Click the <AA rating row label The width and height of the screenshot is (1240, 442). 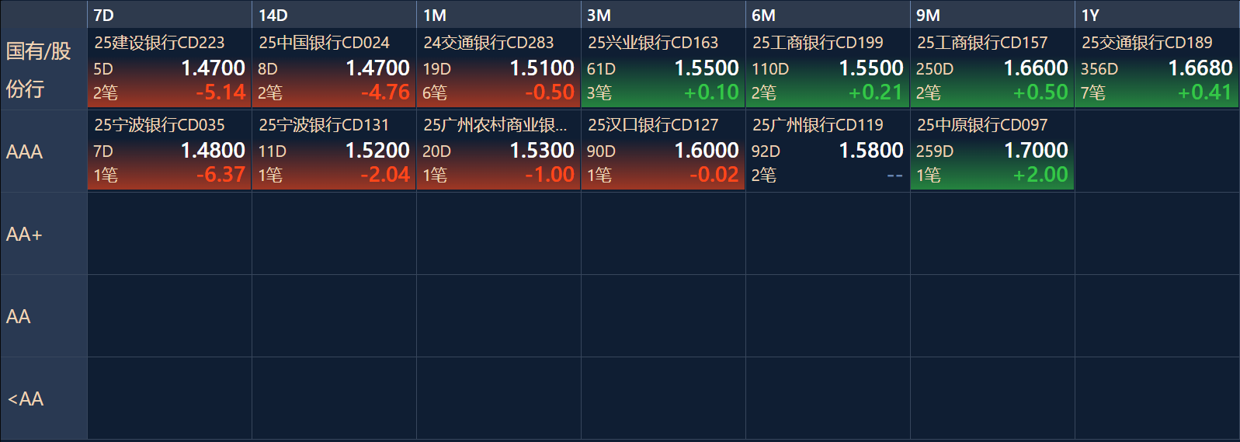43,398
